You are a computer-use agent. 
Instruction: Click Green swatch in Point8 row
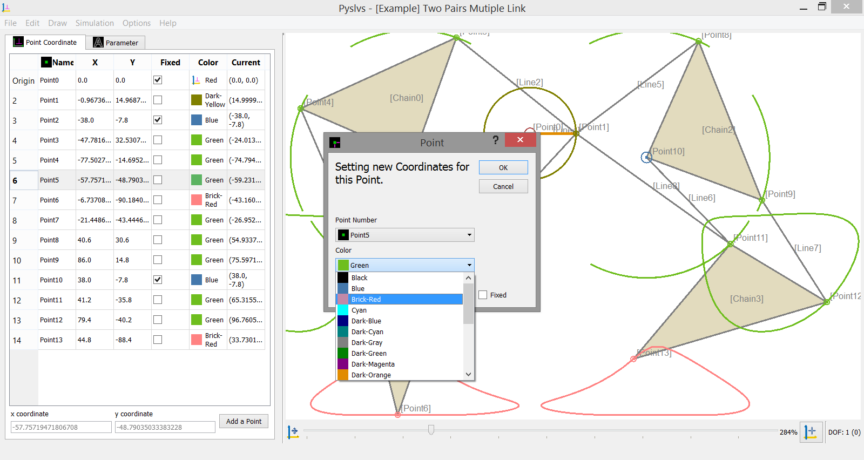pos(197,240)
